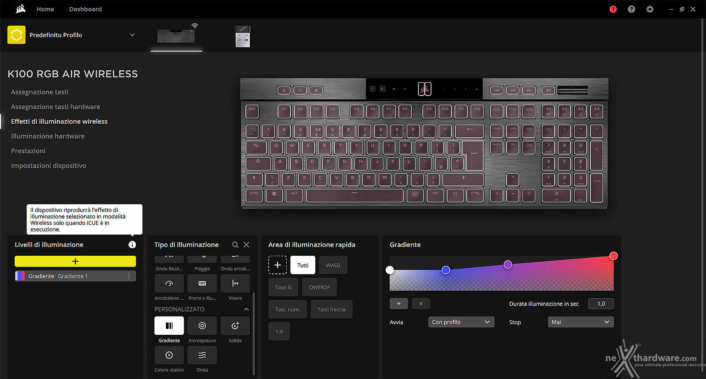
Task: Select the Tutti lighting zone
Action: click(303, 265)
